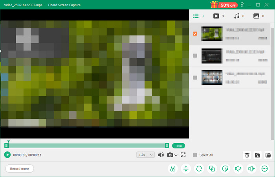Open the Audio Extractor speaker tool
The height and width of the screenshot is (177, 275).
[238, 169]
